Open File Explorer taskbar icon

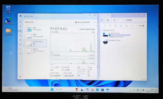pos(92,89)
